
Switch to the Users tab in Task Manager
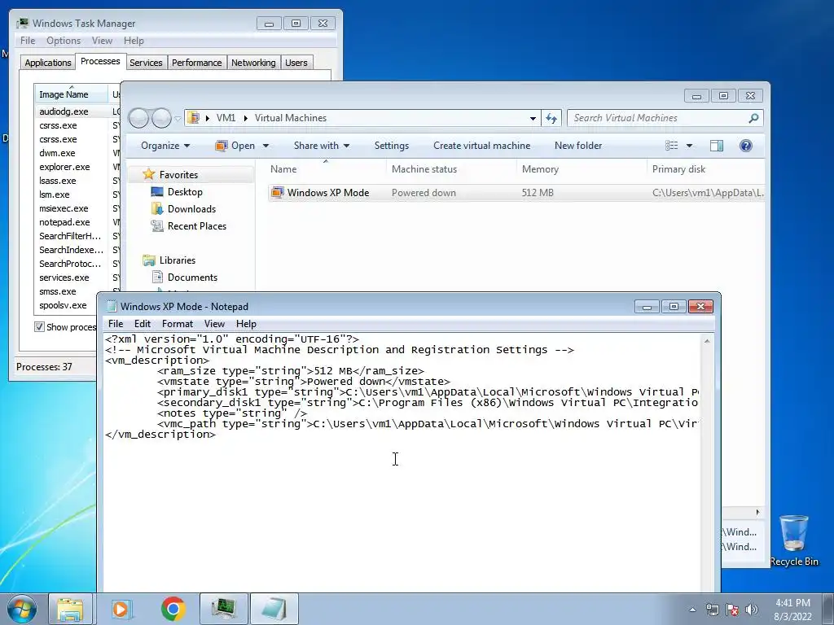[296, 63]
